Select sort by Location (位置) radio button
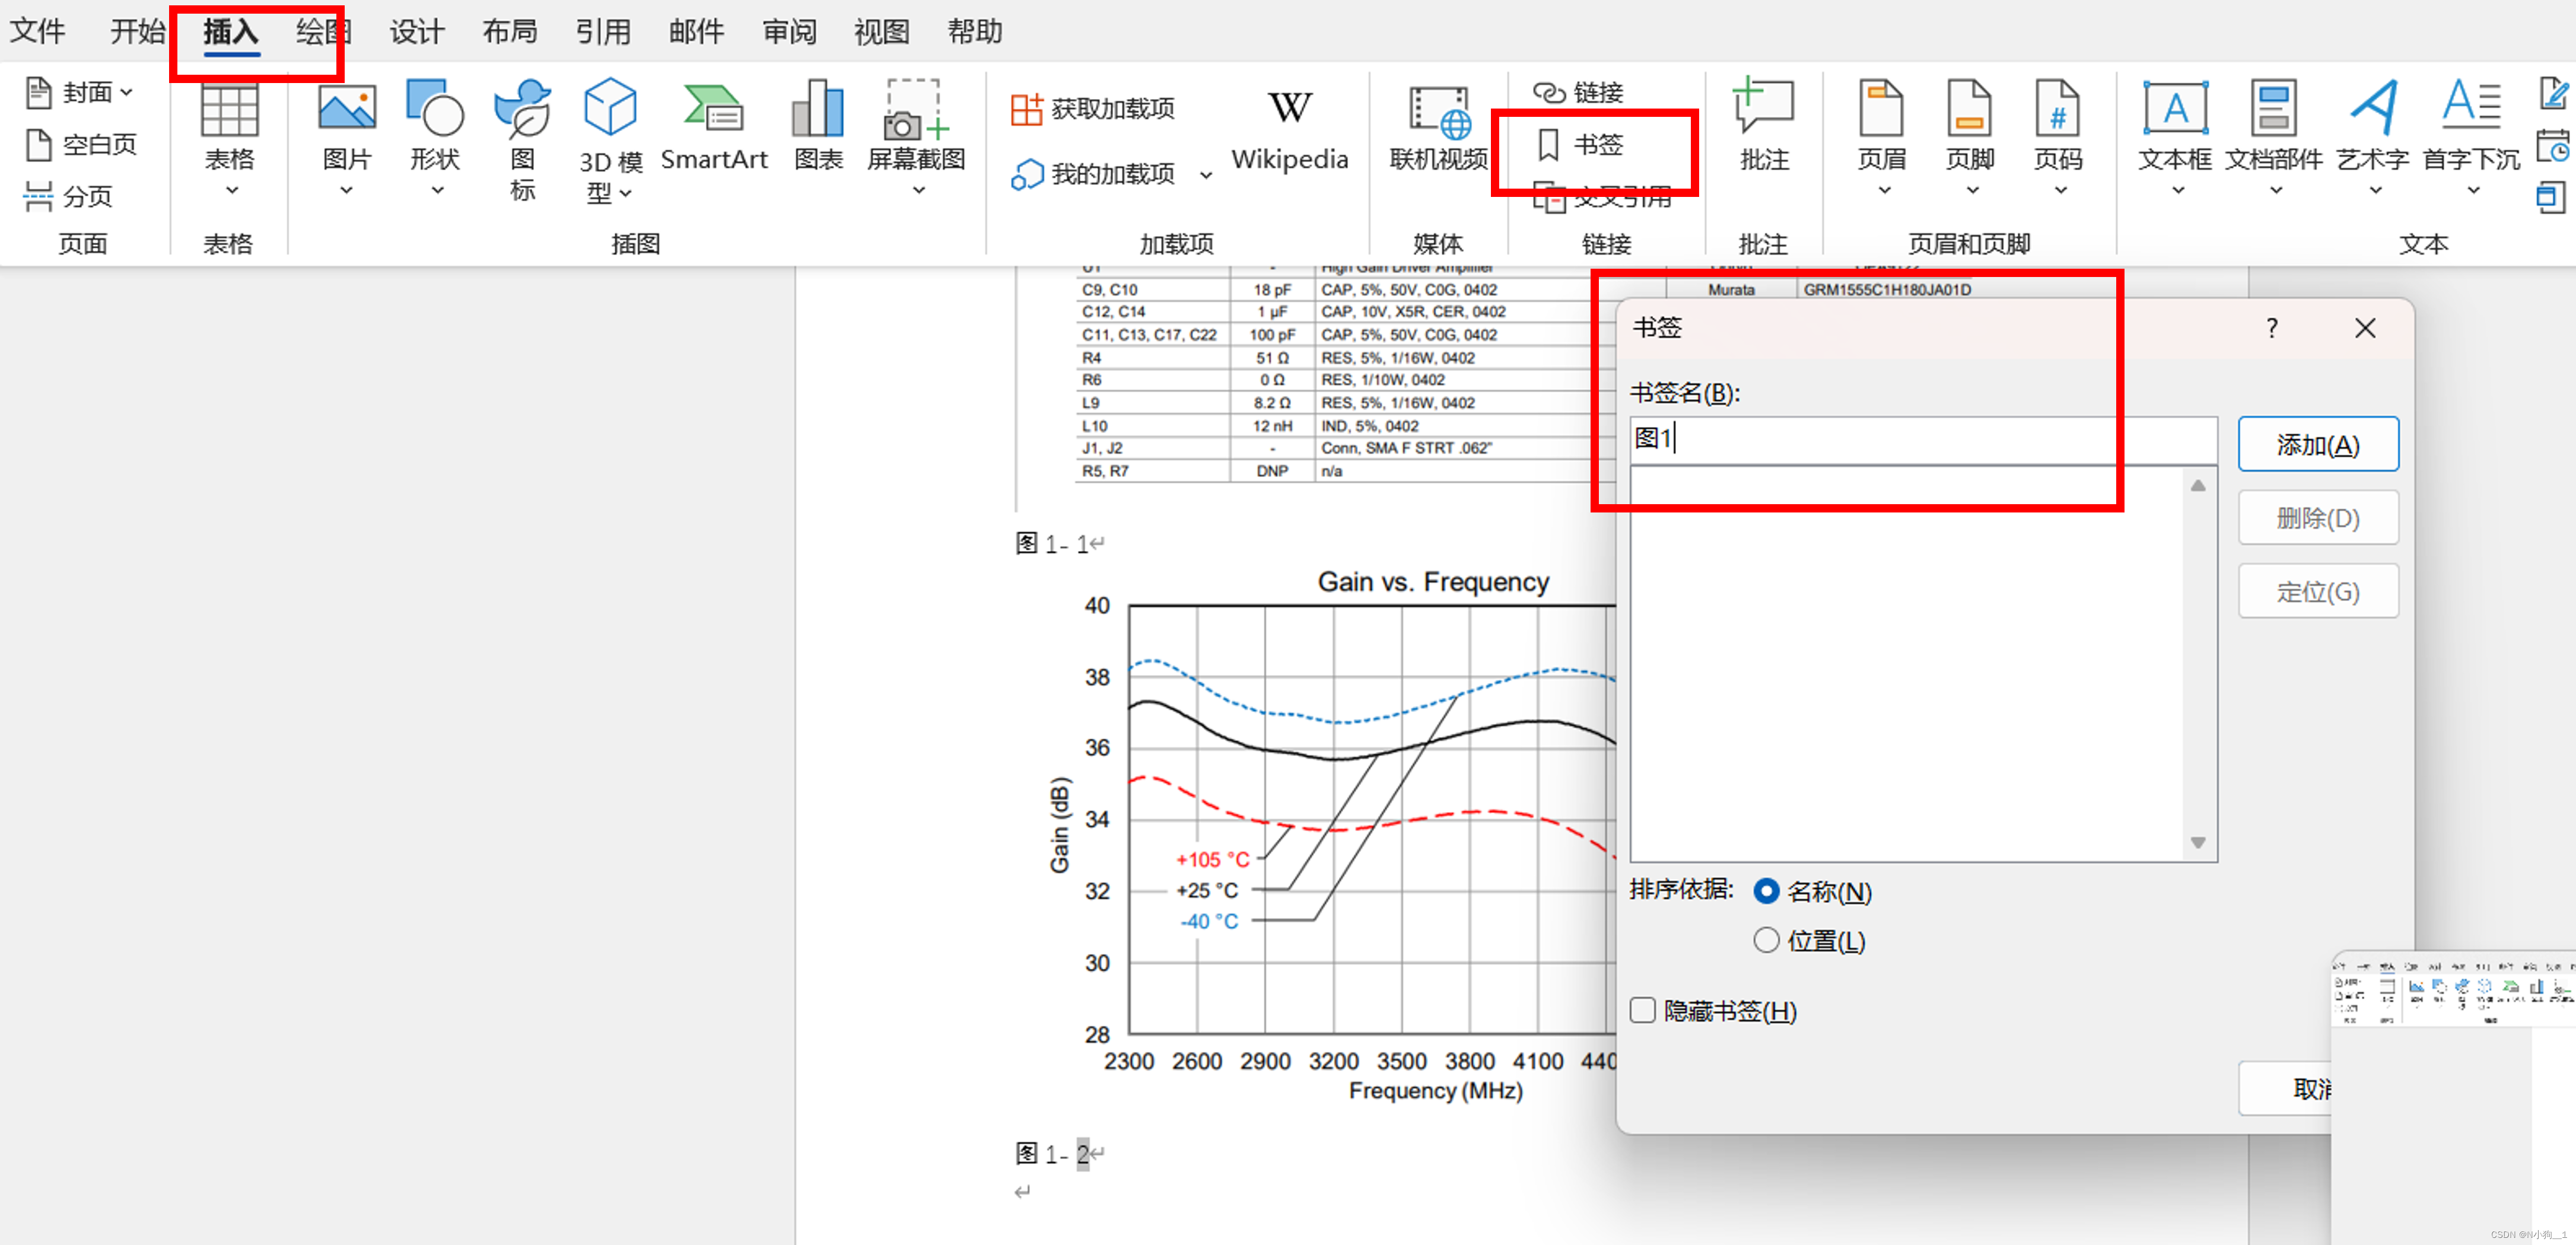The image size is (2576, 1245). [1766, 940]
